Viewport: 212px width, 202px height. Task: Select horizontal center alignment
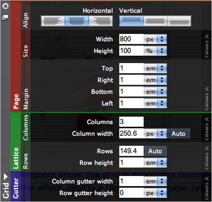(77, 21)
